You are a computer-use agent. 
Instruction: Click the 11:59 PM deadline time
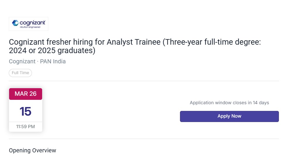point(25,127)
